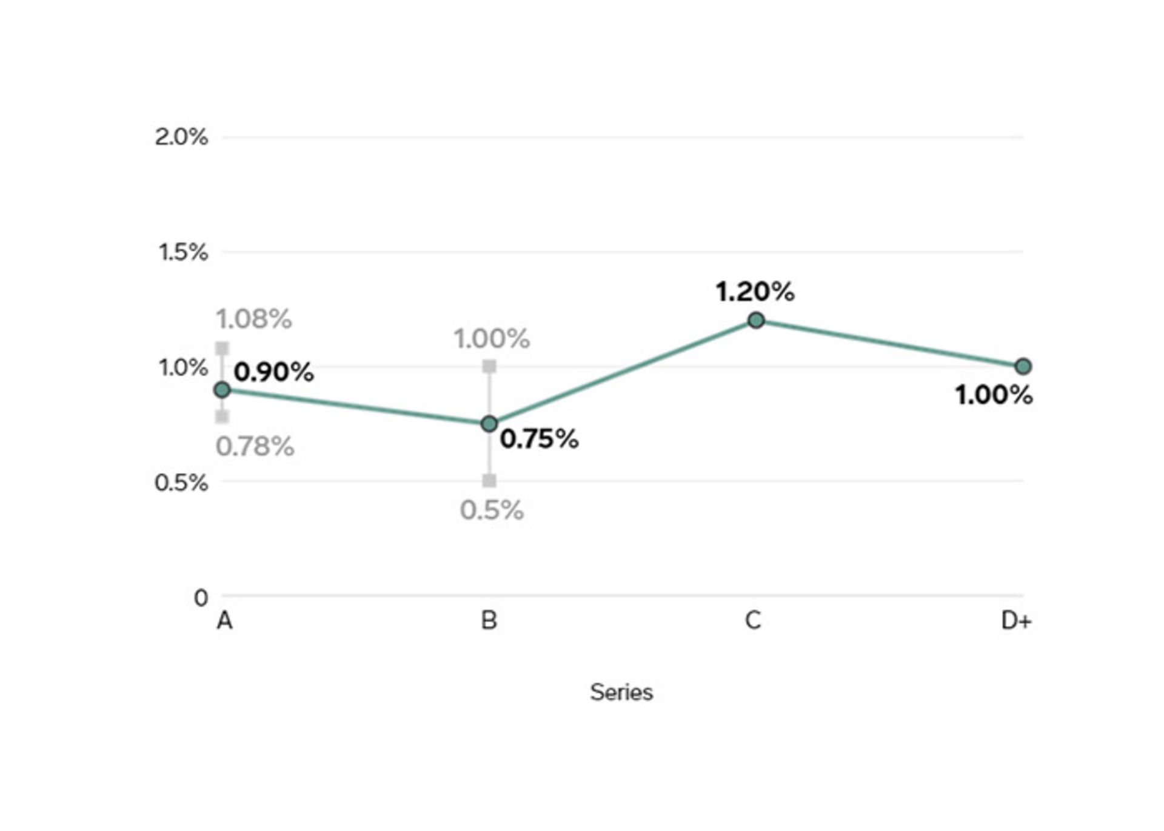Click the 2.0% y-axis tick label
The height and width of the screenshot is (831, 1164).
coord(181,138)
